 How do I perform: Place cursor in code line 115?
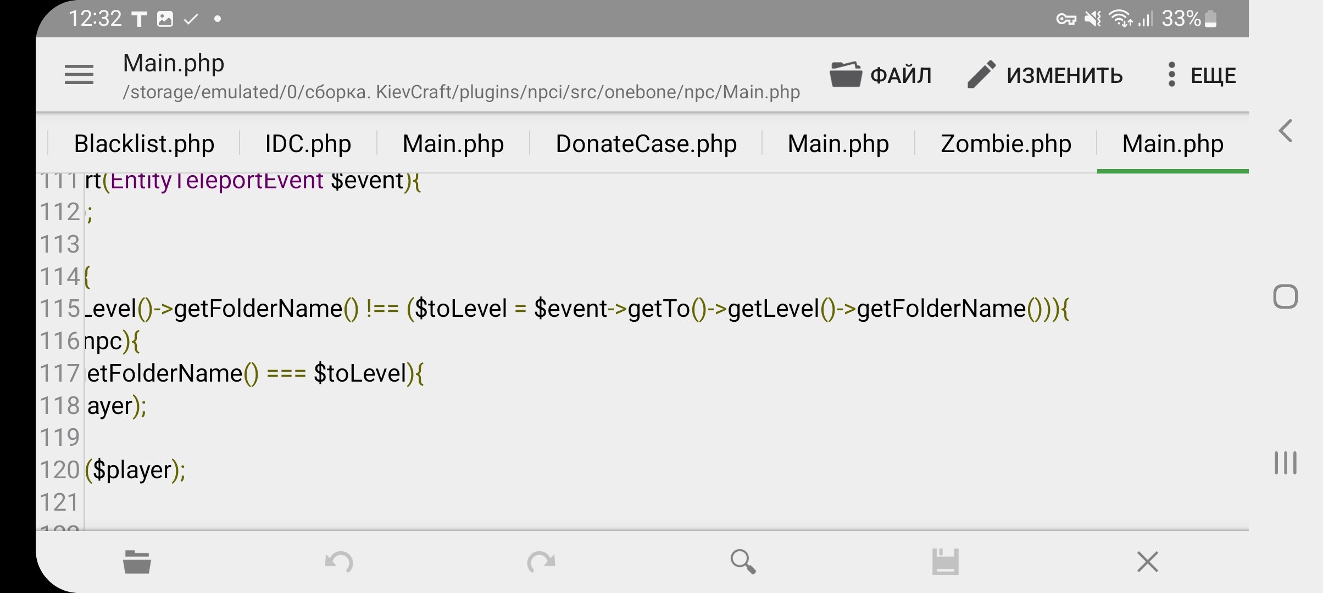tap(577, 309)
